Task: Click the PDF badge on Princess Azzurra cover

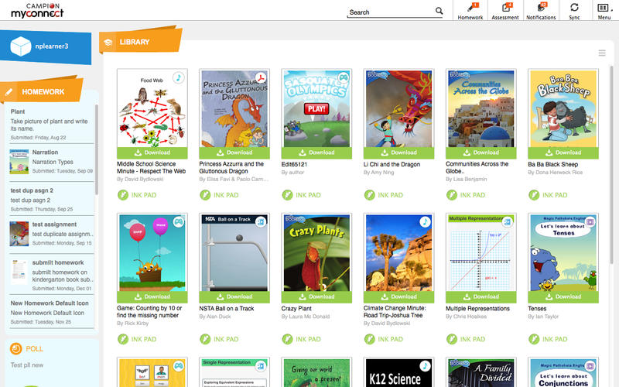Action: pyautogui.click(x=261, y=78)
